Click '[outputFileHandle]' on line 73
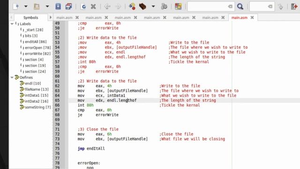Viewport: 300px width, 169px height. (127, 139)
